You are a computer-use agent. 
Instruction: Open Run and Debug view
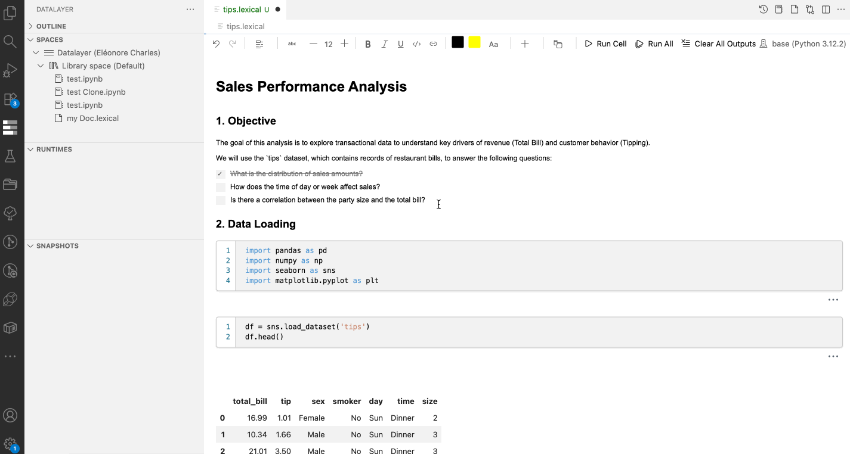(10, 70)
